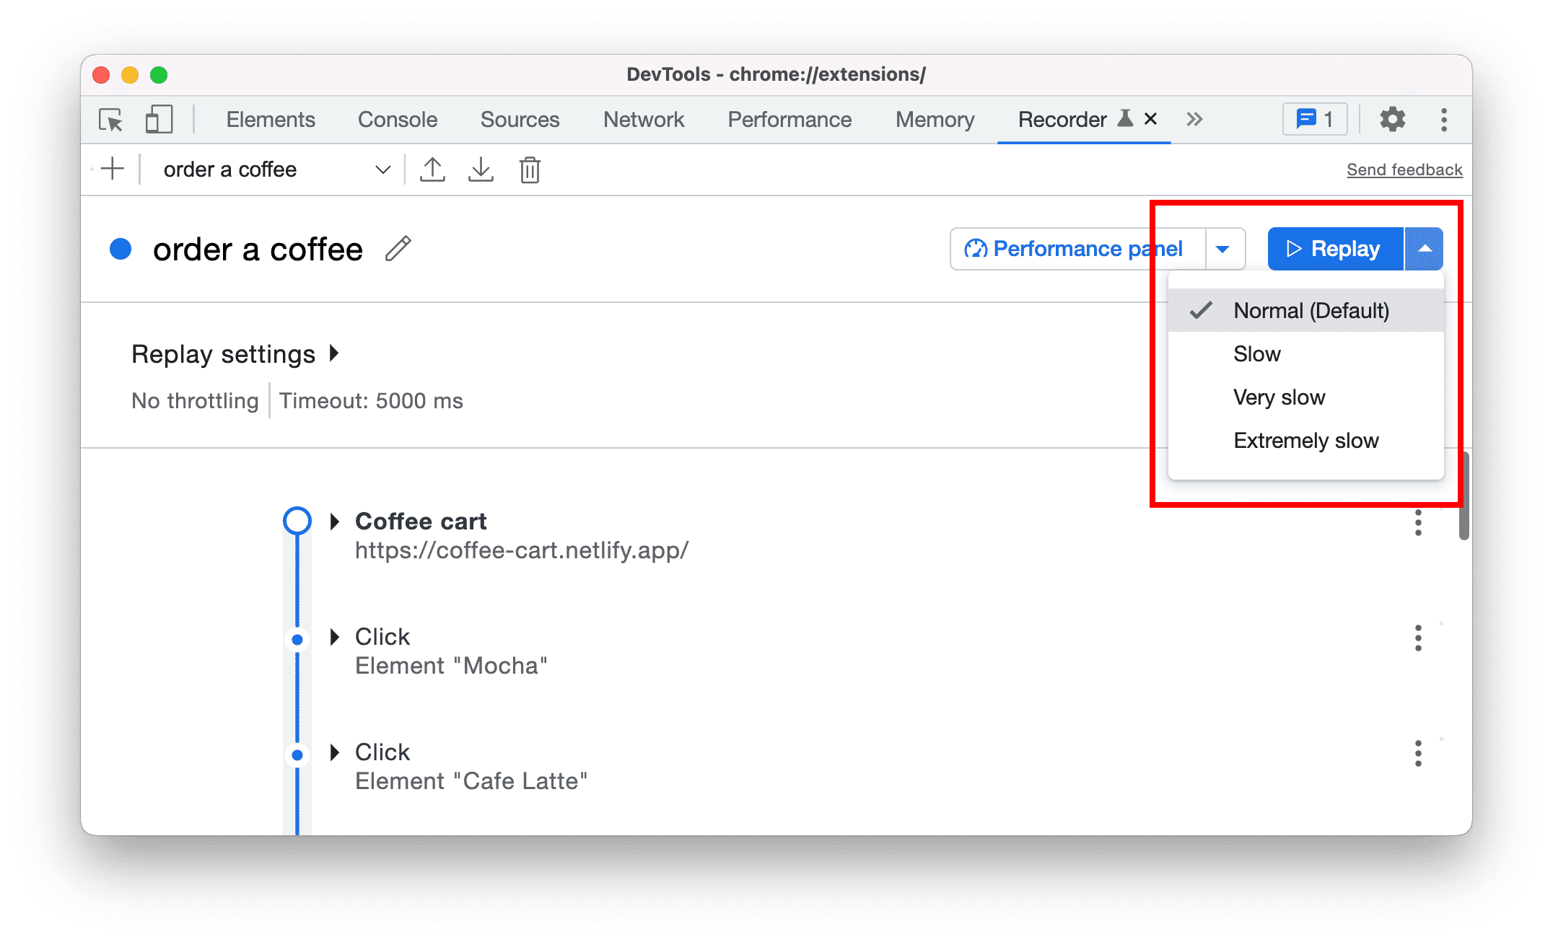Click the delete recording trash icon

pos(530,170)
